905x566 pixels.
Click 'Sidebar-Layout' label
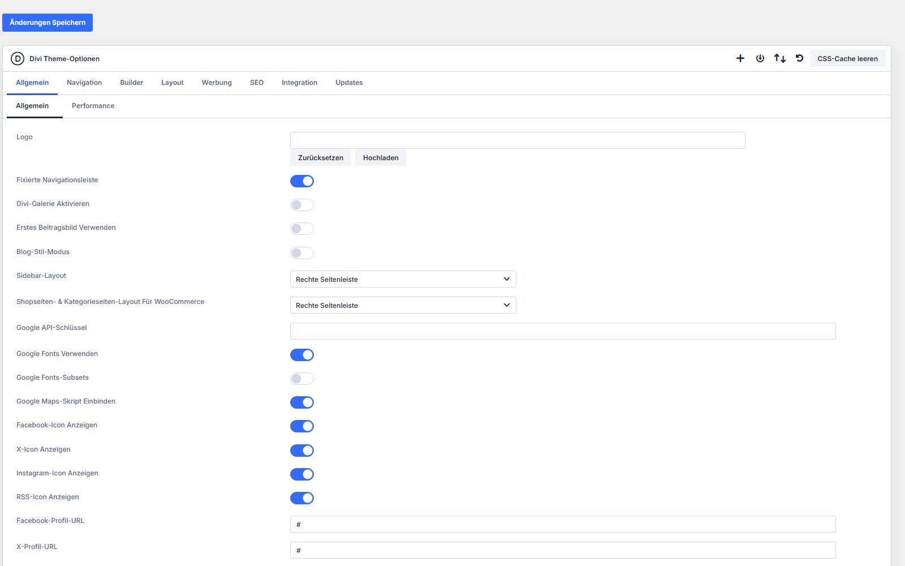[x=41, y=276]
